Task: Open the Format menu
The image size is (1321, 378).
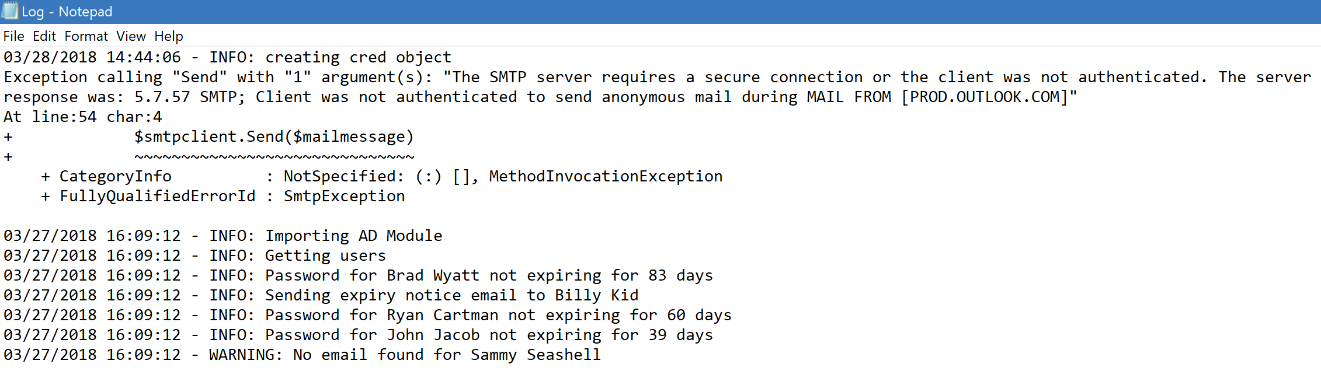Action: coord(86,36)
